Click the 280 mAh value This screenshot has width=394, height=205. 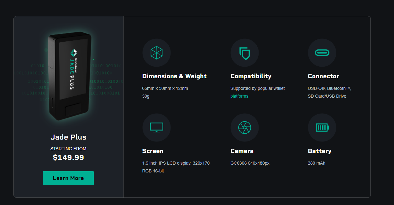click(317, 163)
